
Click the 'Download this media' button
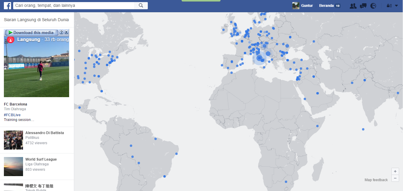coord(31,32)
